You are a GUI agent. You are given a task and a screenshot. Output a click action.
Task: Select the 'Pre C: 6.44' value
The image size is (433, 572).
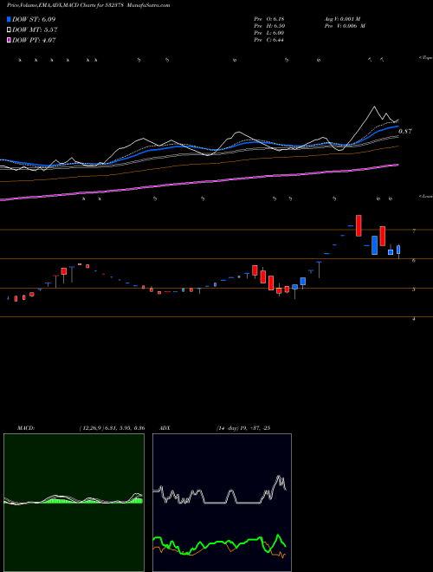click(269, 40)
